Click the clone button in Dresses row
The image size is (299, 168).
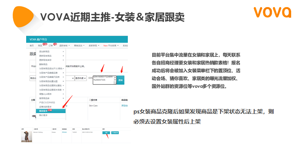click(106, 133)
